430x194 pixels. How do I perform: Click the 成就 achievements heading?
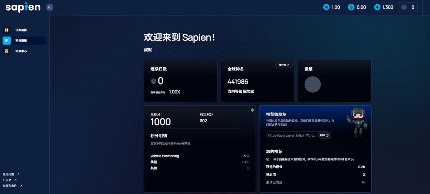coord(148,50)
